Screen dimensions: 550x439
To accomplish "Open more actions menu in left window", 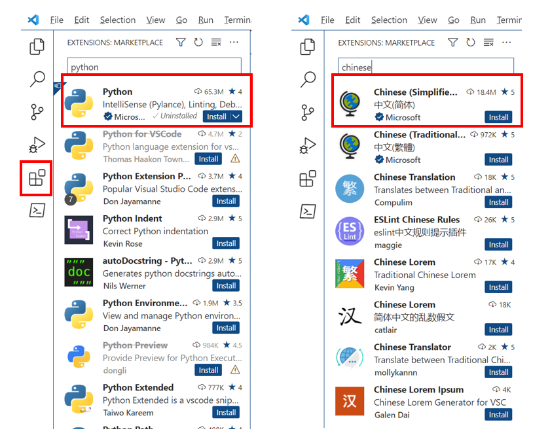I will tap(234, 43).
